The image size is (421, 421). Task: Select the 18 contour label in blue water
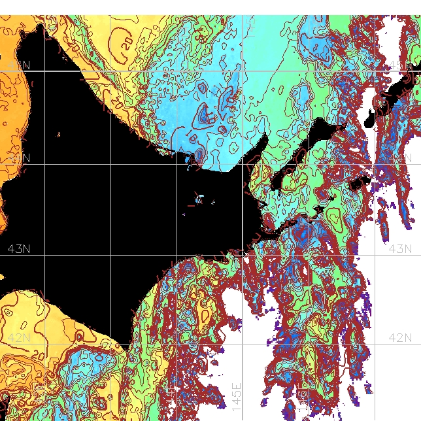click(192, 137)
